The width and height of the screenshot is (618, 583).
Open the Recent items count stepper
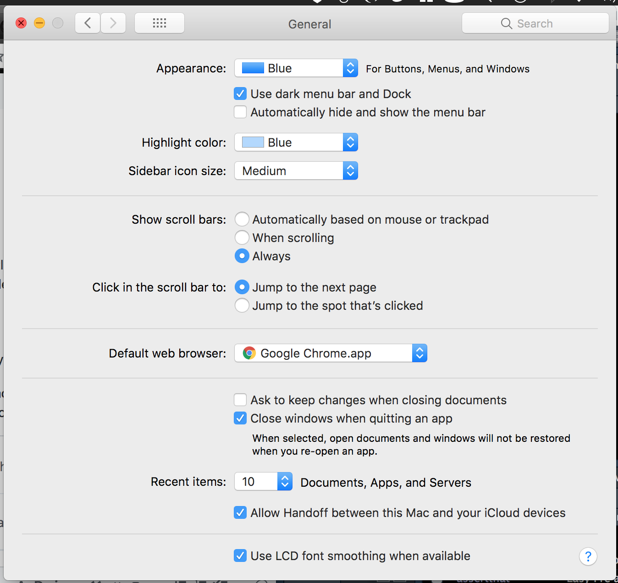285,481
